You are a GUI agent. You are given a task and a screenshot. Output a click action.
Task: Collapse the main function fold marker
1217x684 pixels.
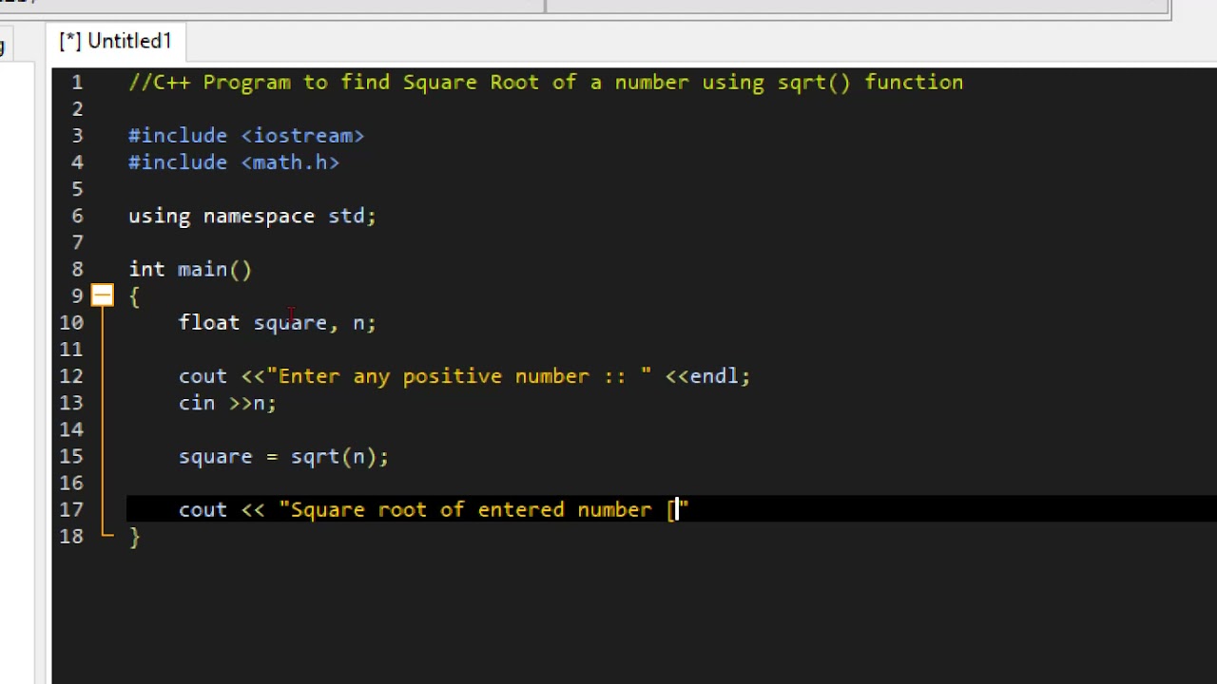coord(102,295)
